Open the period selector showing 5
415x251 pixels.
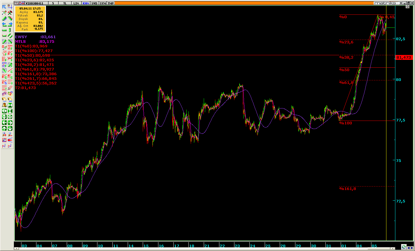point(53,3)
